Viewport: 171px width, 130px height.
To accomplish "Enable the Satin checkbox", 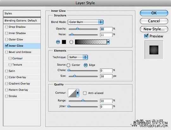I will click(7, 71).
